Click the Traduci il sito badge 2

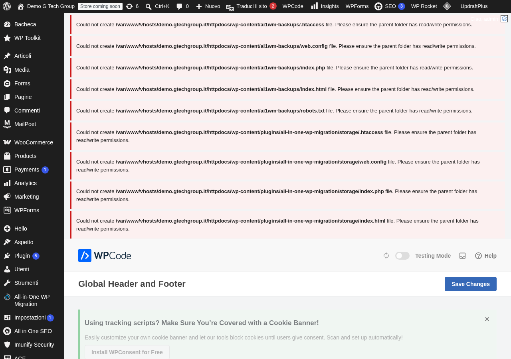click(273, 6)
